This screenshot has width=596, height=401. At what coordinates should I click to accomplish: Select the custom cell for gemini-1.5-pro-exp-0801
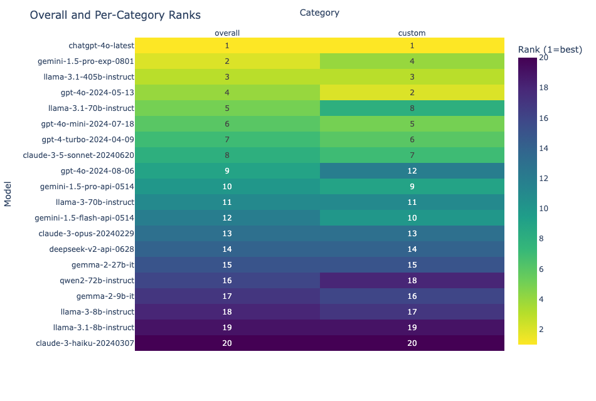(x=412, y=61)
